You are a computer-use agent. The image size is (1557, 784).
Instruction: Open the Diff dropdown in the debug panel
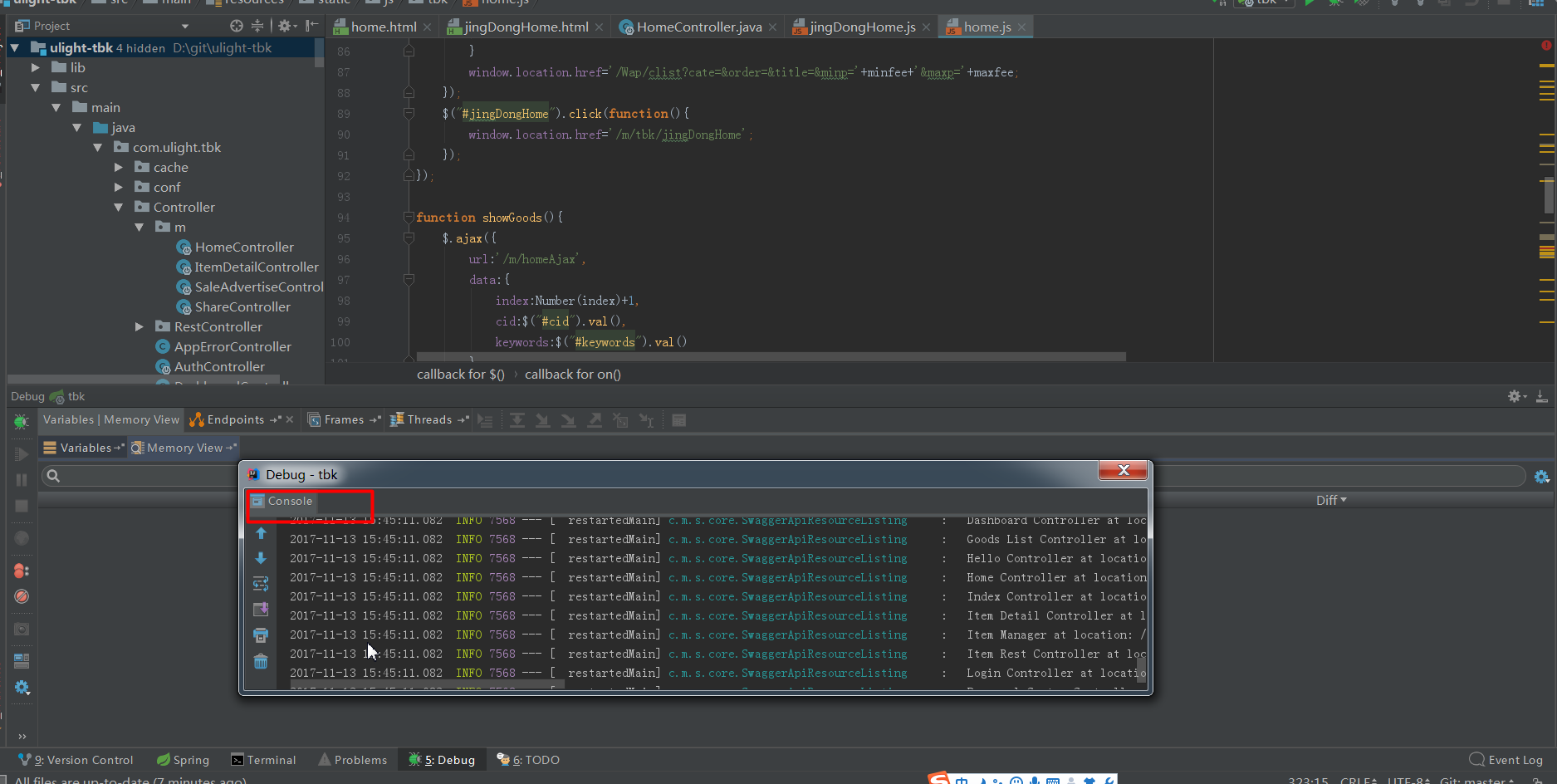(1330, 499)
